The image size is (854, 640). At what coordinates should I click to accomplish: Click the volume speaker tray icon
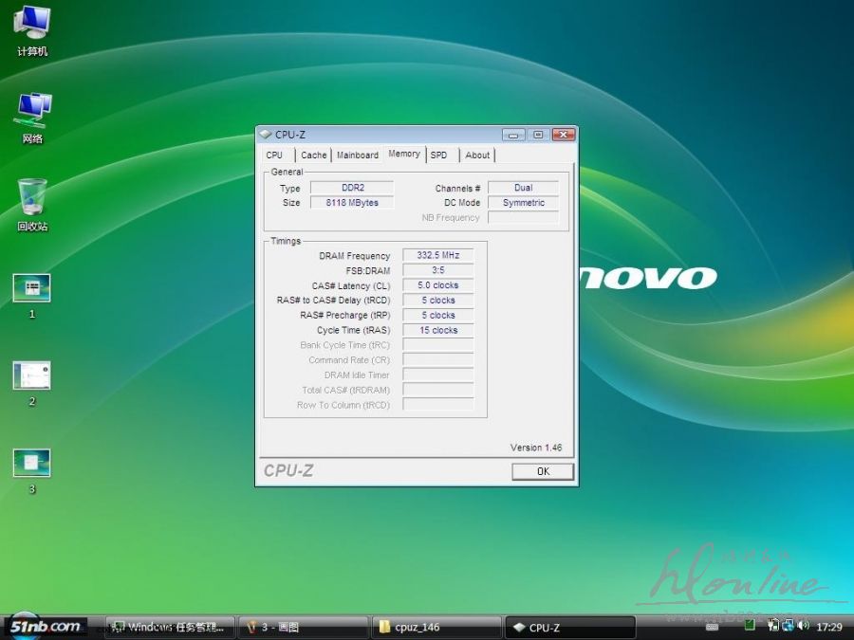pyautogui.click(x=803, y=626)
